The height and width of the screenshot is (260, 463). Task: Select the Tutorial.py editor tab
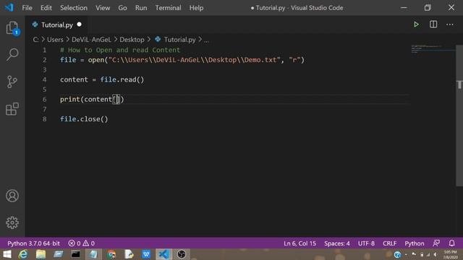tap(56, 25)
